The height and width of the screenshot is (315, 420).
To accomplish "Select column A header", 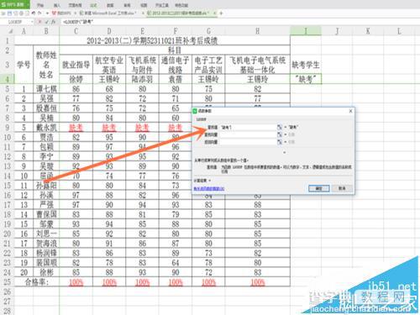I will (24, 31).
